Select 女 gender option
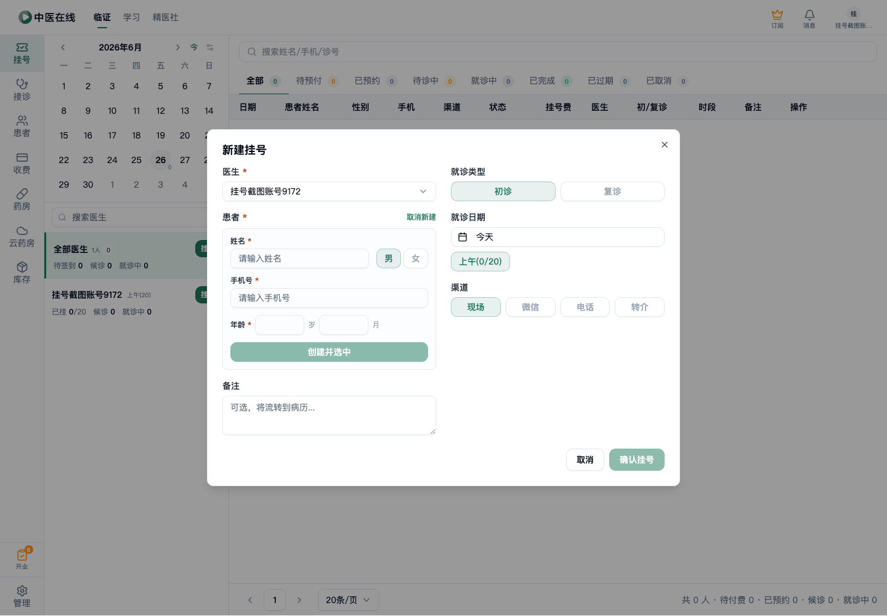Image resolution: width=887 pixels, height=616 pixels. 416,258
